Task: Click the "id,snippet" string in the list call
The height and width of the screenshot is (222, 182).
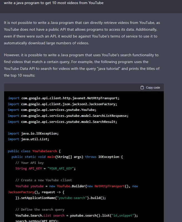Action: point(123,216)
